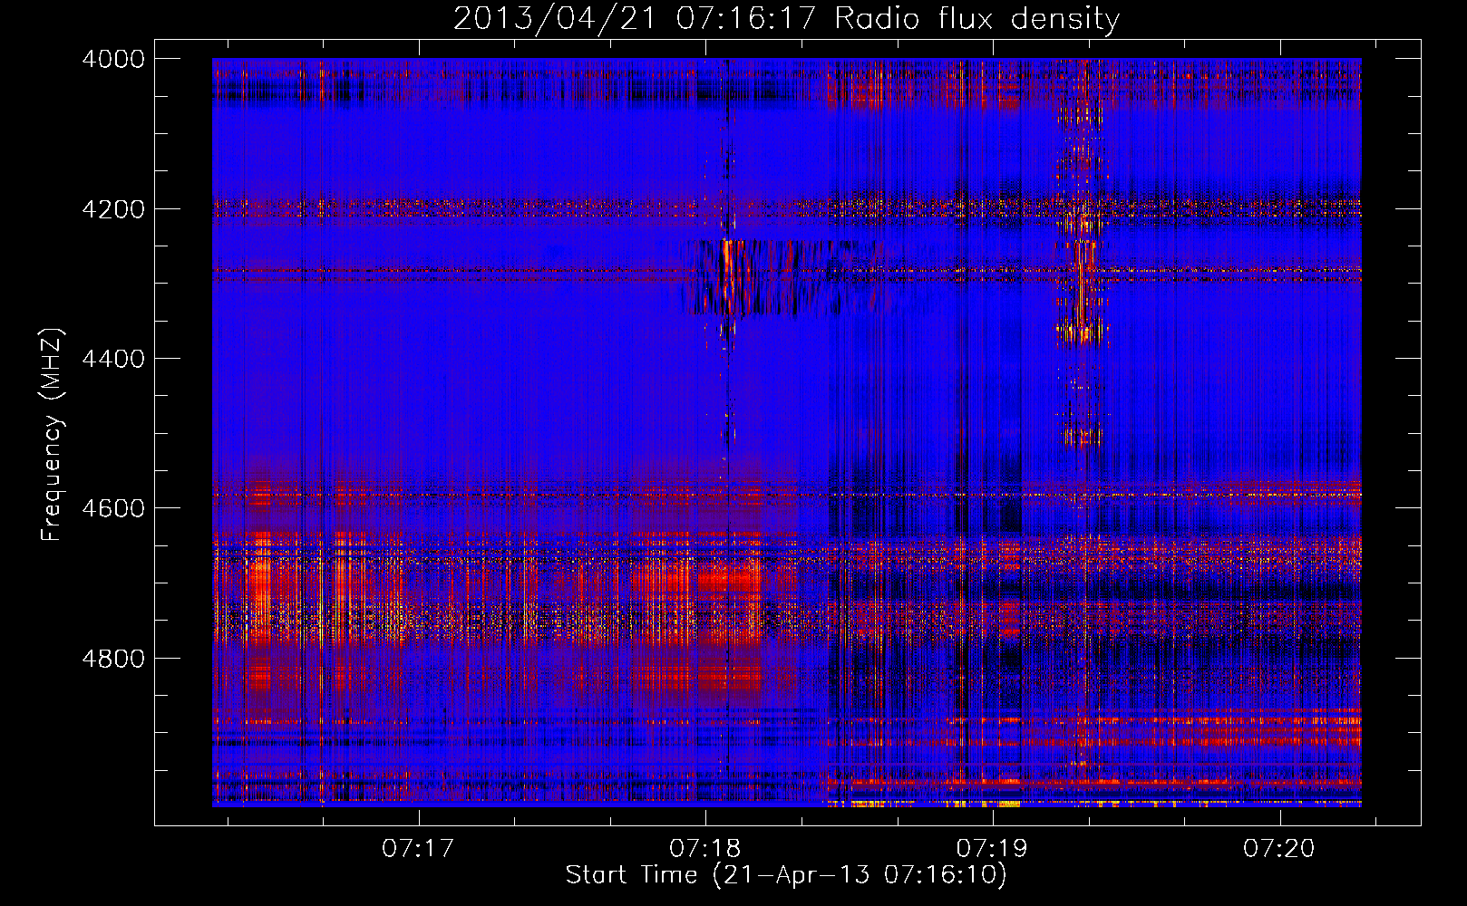Select the 4400 frequency tick label
This screenshot has width=1467, height=906.
tap(113, 359)
